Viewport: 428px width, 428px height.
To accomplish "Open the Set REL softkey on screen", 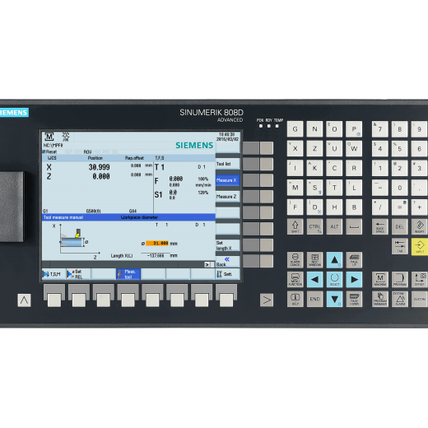I will [x=78, y=274].
